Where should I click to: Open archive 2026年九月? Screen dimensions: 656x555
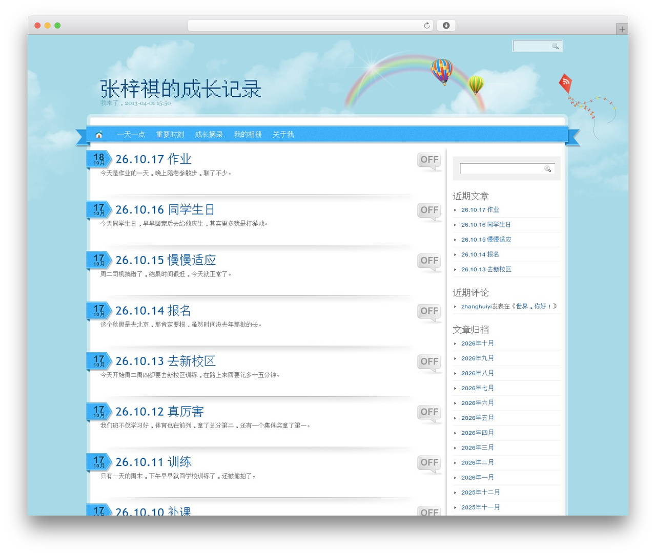pyautogui.click(x=477, y=358)
